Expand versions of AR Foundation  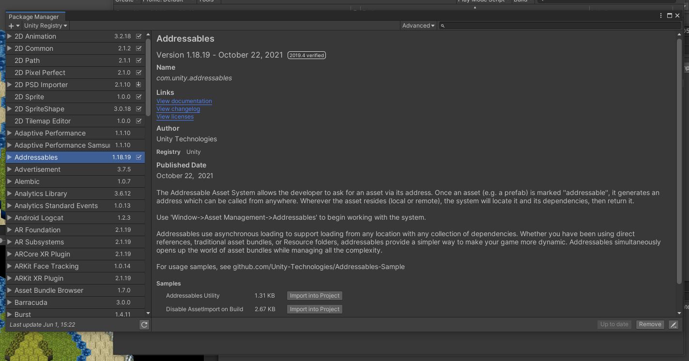click(x=9, y=230)
